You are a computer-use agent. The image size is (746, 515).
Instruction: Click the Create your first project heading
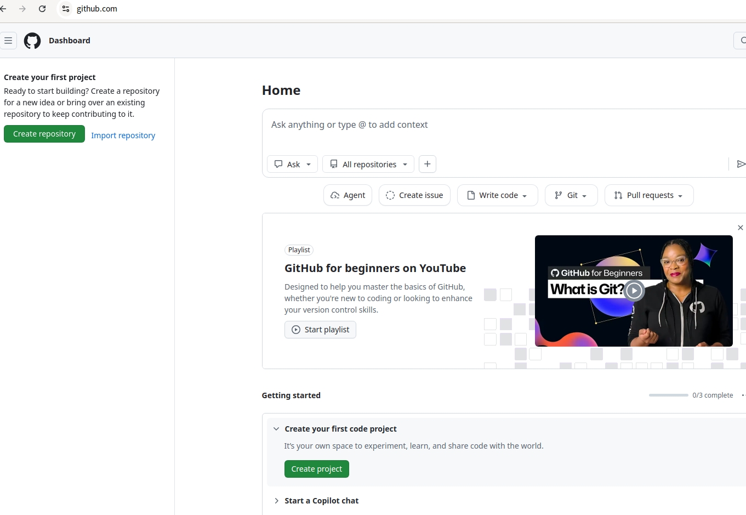point(49,77)
